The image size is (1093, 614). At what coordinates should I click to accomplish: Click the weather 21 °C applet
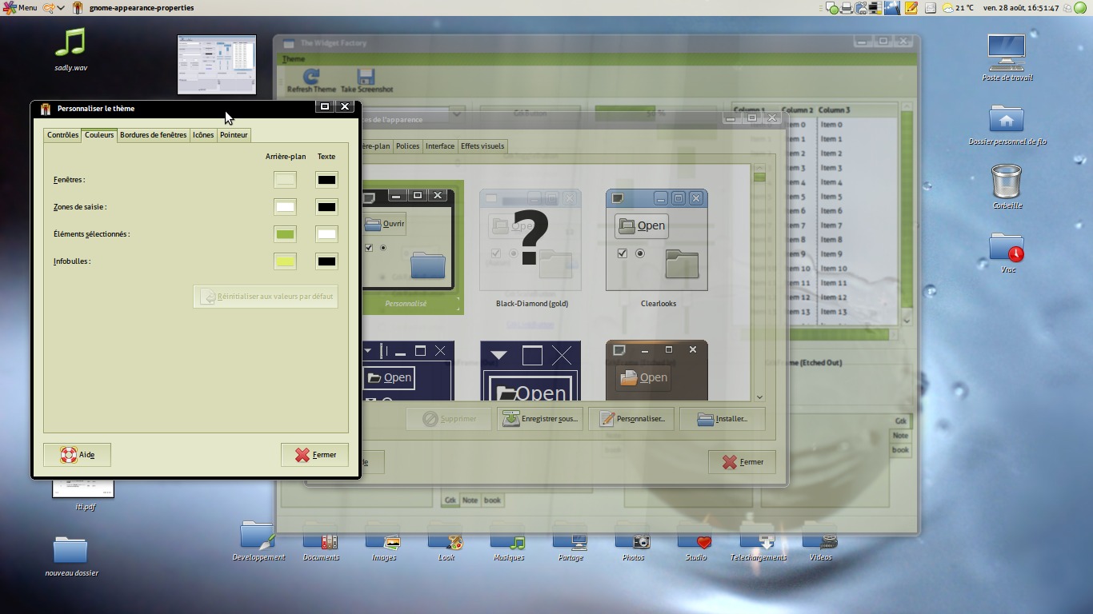[x=958, y=8]
